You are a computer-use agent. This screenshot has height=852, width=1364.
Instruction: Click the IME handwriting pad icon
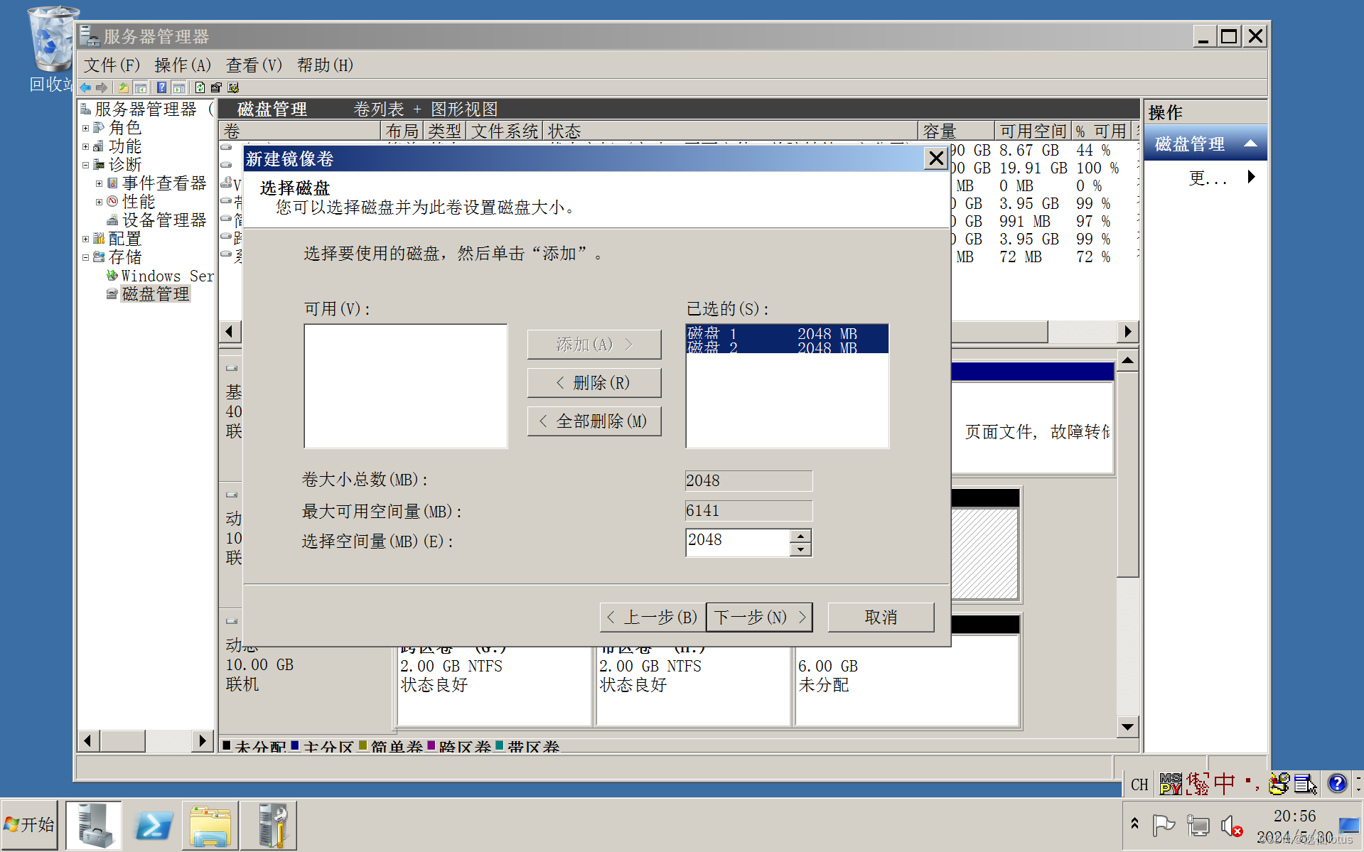tap(1198, 784)
